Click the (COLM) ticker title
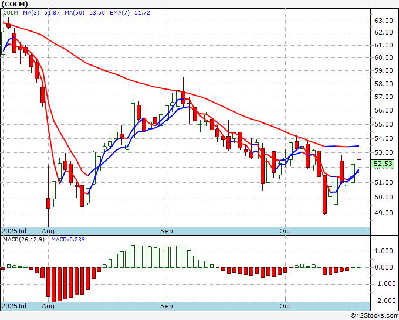Viewport: 399px width, 320px height. point(15,4)
